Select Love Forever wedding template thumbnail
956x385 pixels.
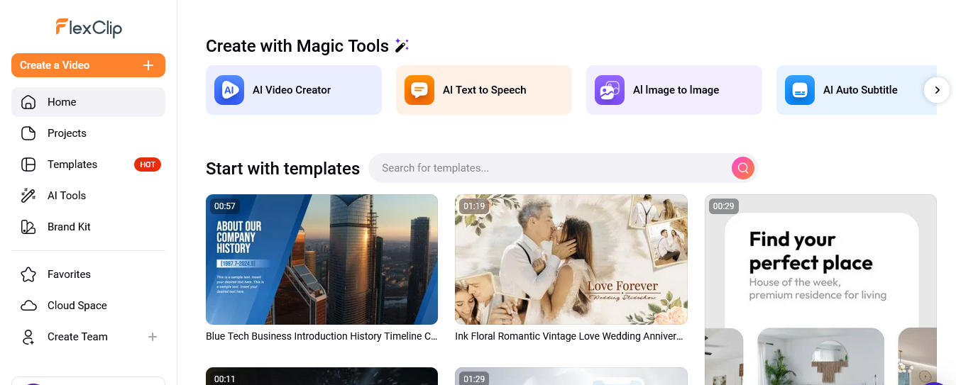click(571, 260)
